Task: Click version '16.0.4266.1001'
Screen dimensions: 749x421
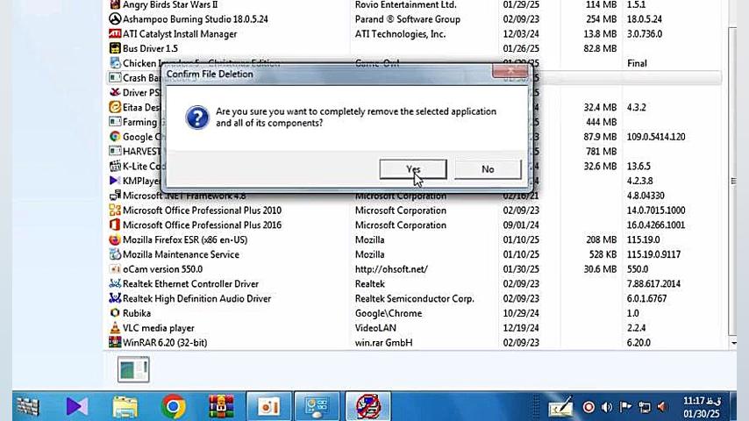Action: (656, 225)
